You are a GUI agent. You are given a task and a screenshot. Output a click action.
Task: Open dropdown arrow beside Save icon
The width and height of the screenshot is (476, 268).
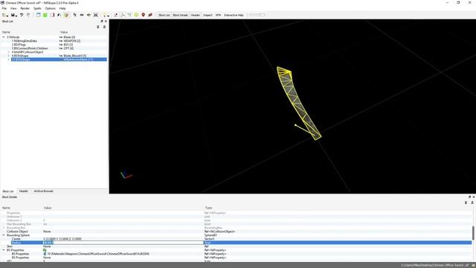click(16, 16)
